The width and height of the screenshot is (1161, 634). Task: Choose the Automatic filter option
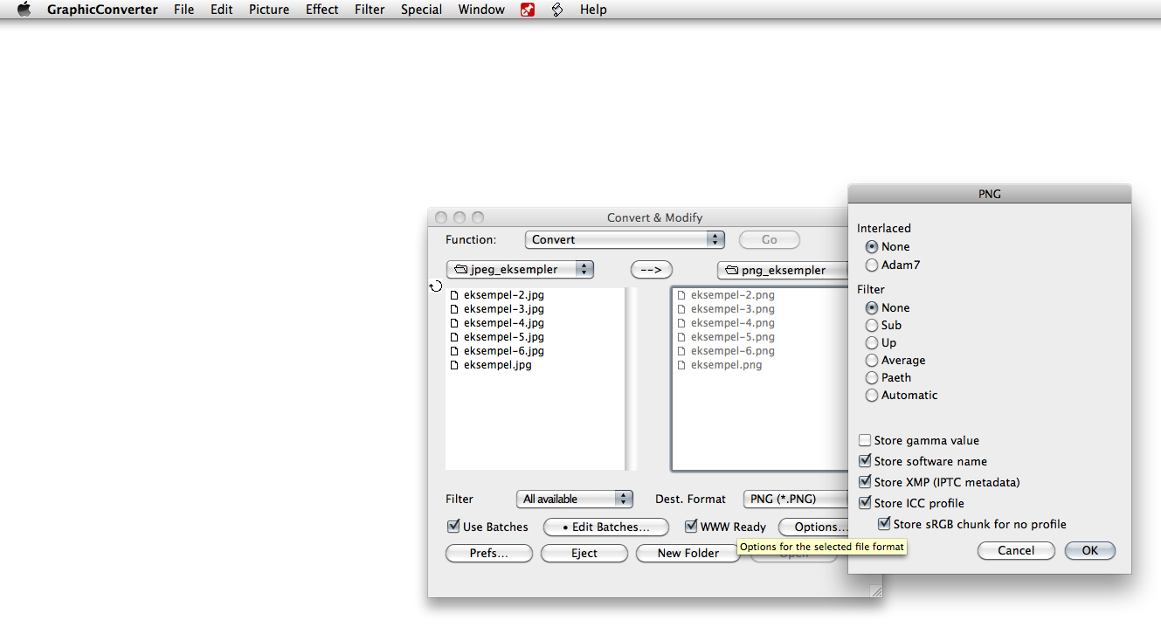[x=872, y=396]
